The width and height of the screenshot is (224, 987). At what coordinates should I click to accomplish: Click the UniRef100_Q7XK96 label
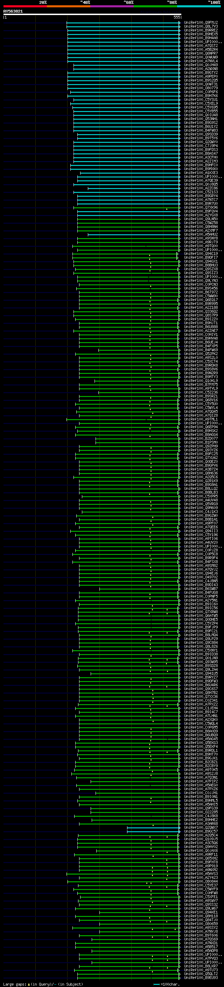(201, 208)
